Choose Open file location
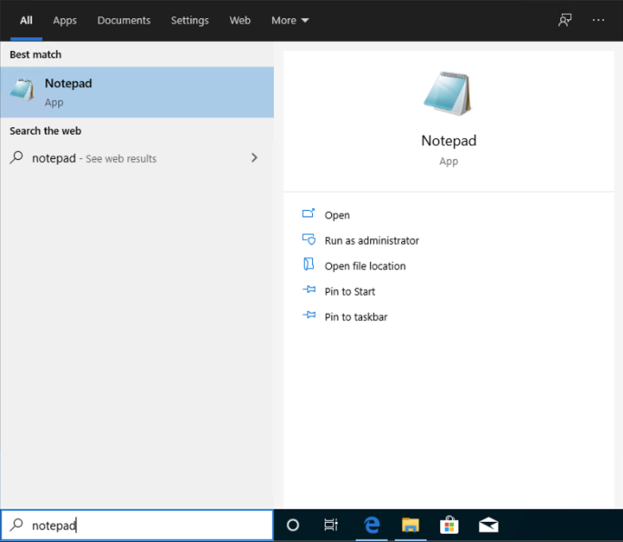This screenshot has height=542, width=623. coord(365,266)
